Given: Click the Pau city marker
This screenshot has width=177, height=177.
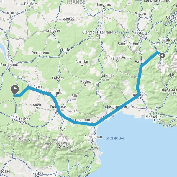Looking at the screenshot, I should click(x=14, y=120).
